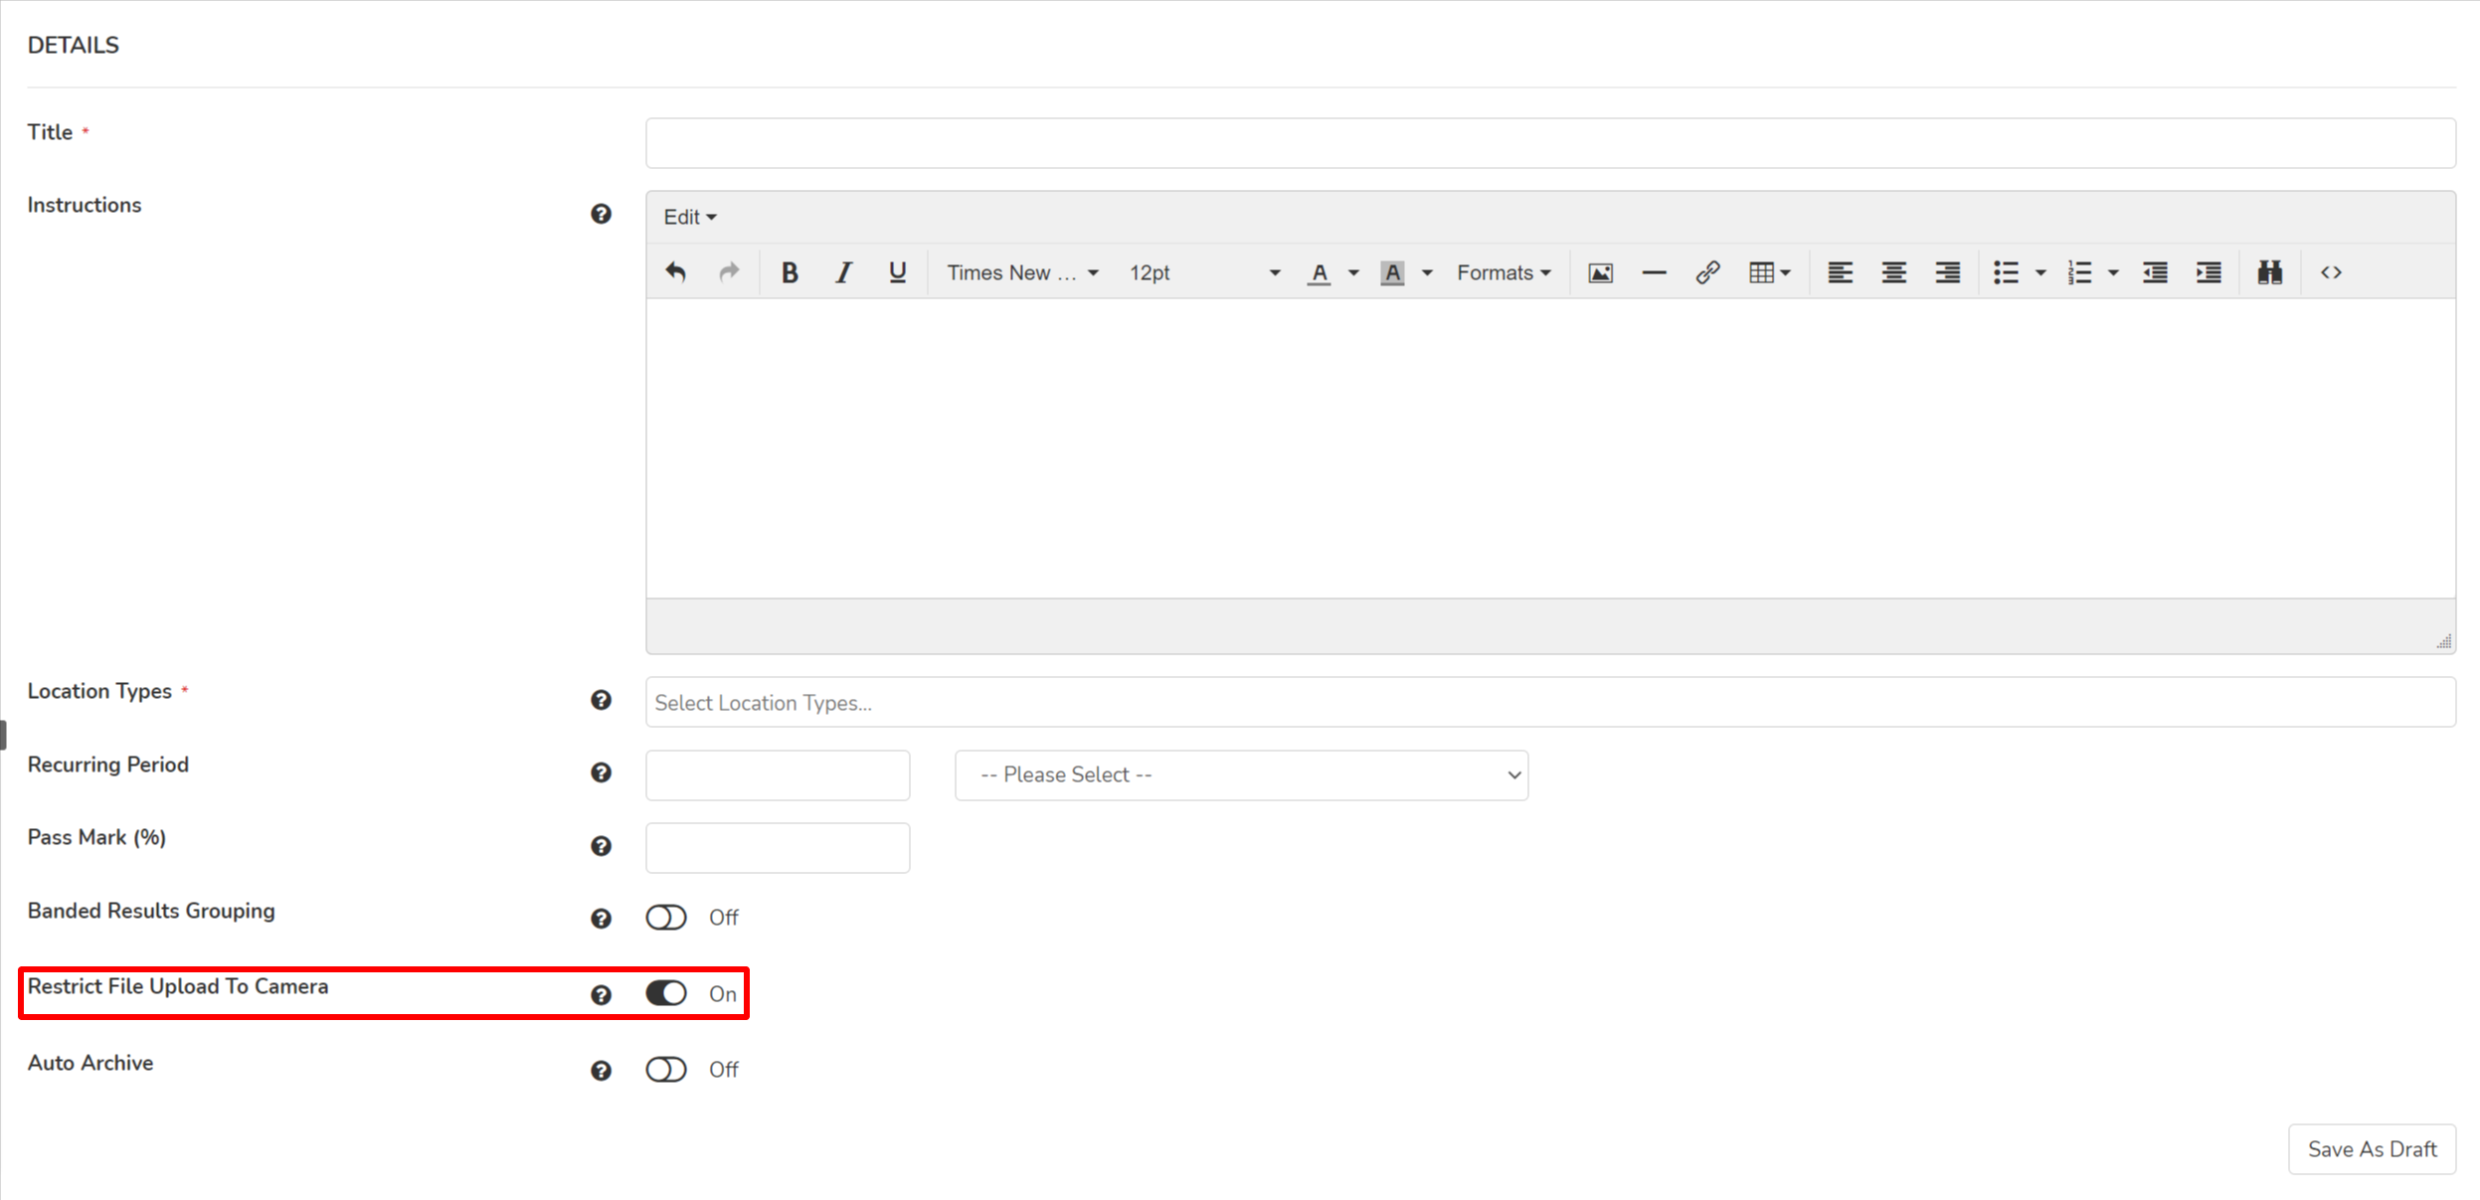
Task: Insert an image via toolbar icon
Action: coord(1600,272)
